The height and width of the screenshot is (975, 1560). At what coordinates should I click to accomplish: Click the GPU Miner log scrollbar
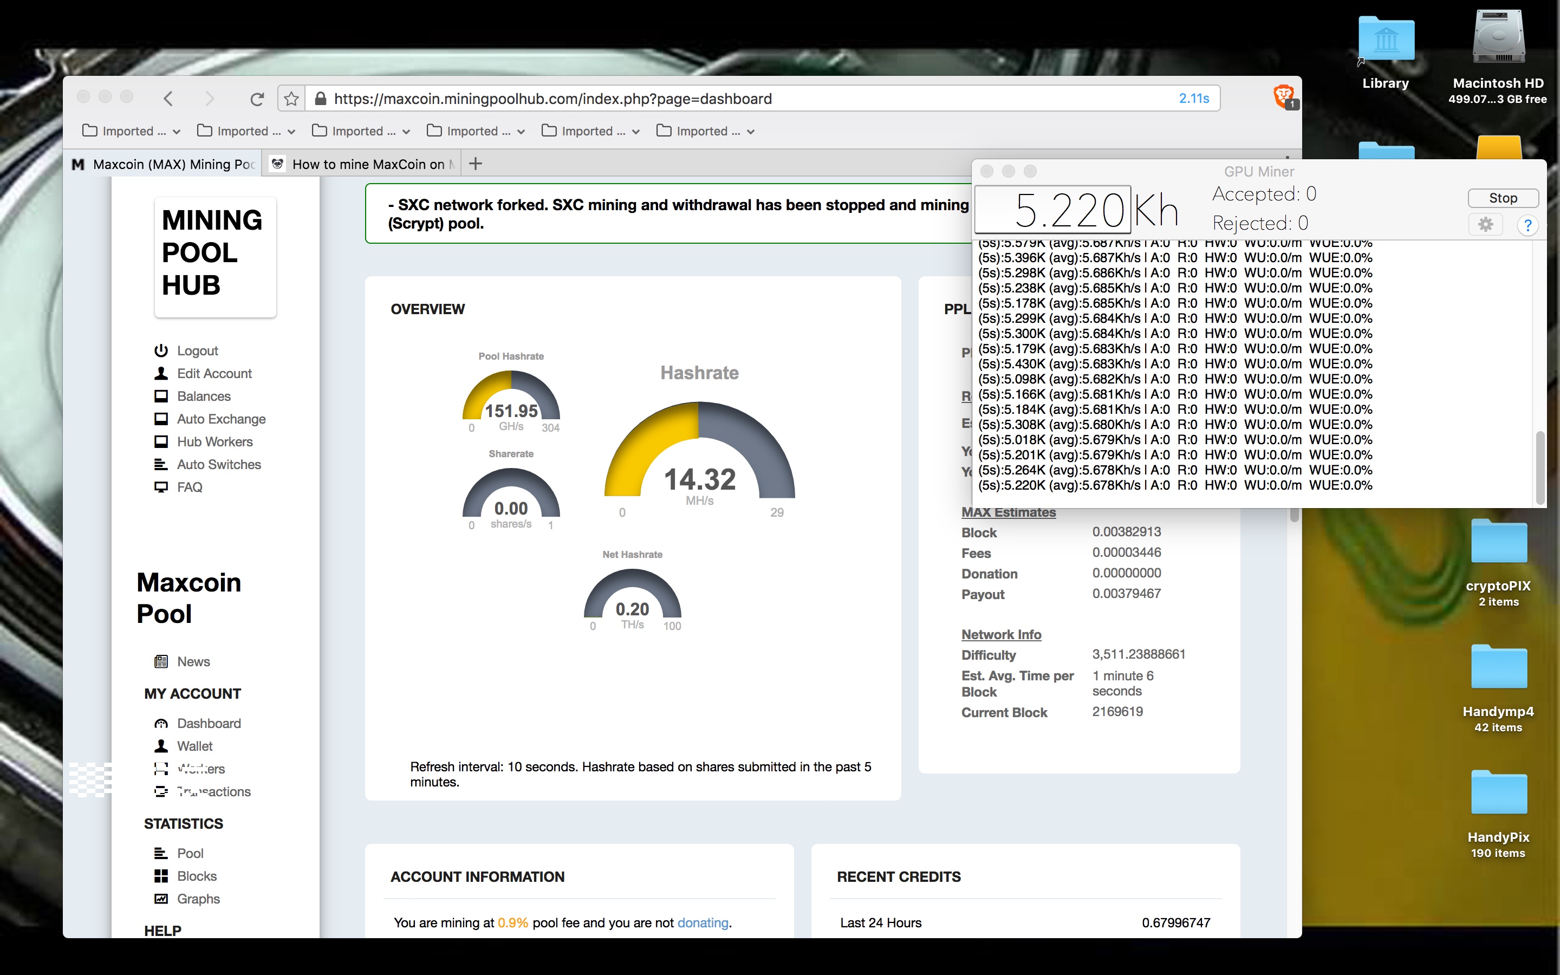click(1540, 467)
